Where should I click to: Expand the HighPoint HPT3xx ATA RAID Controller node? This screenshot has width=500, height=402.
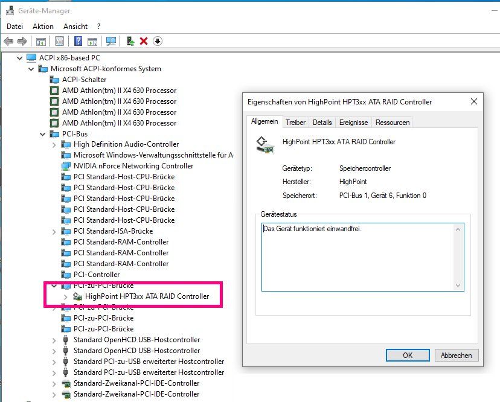(66, 297)
